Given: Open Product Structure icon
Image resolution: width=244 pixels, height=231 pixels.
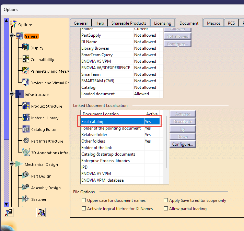Looking at the screenshot, I should point(26,106).
